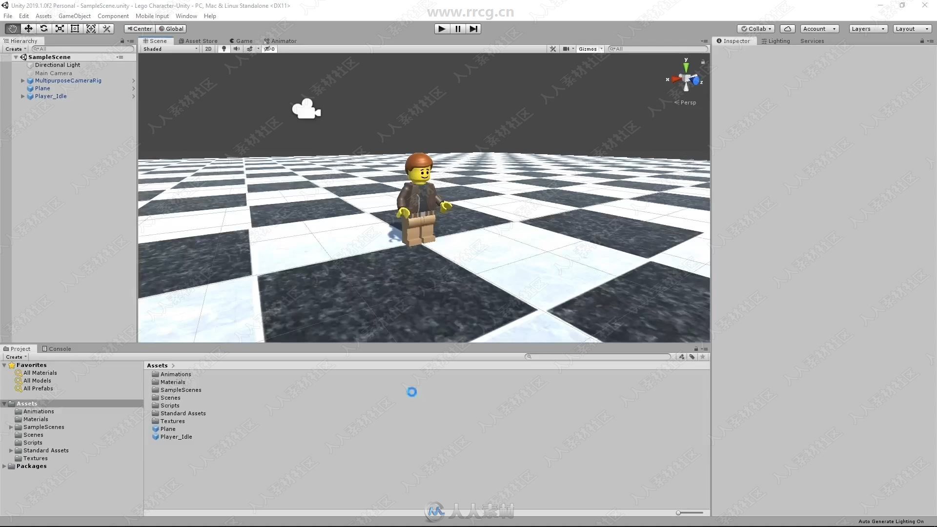The width and height of the screenshot is (937, 527).
Task: Open the Edit menu
Action: pos(24,16)
